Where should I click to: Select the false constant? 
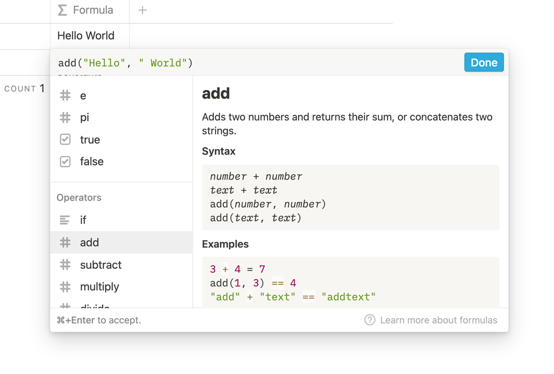tap(121, 162)
